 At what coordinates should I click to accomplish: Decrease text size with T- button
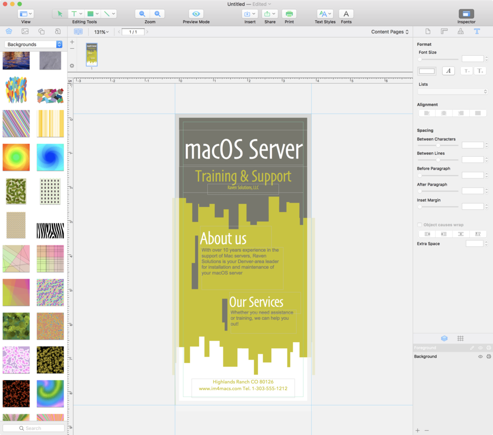tap(466, 71)
